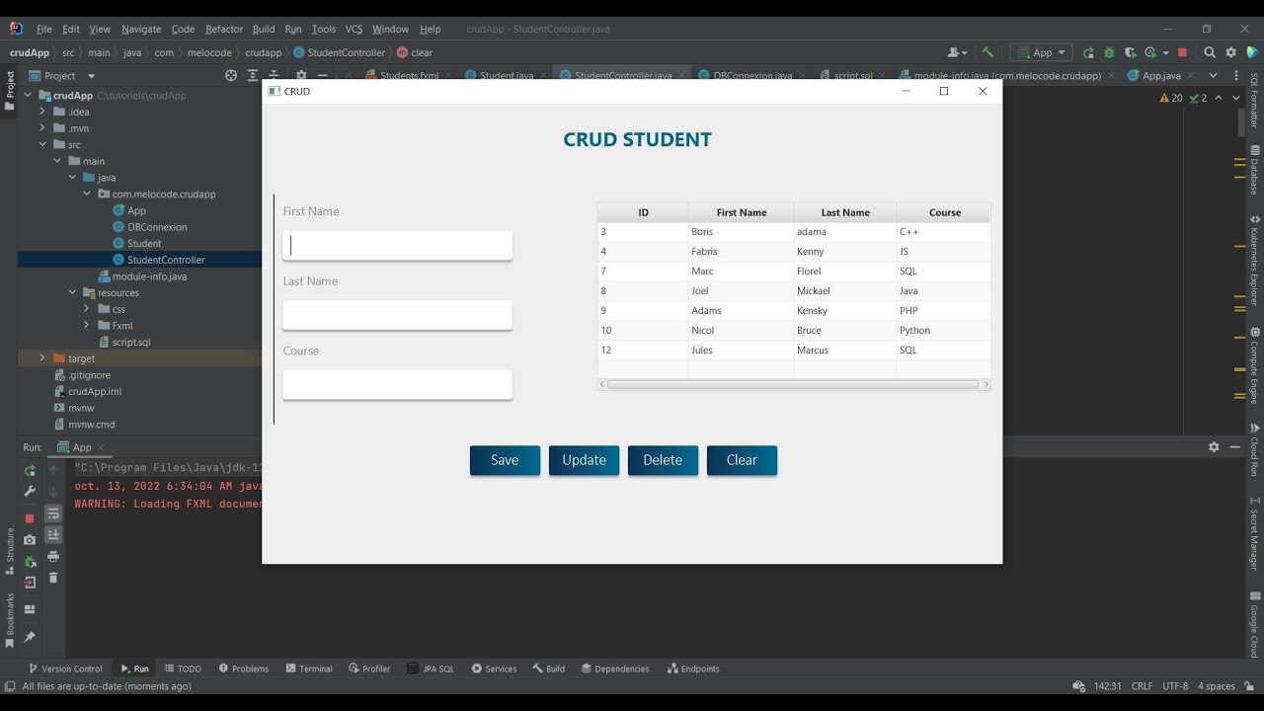The height and width of the screenshot is (711, 1264).
Task: Expand the .mvn folder
Action: 42,128
